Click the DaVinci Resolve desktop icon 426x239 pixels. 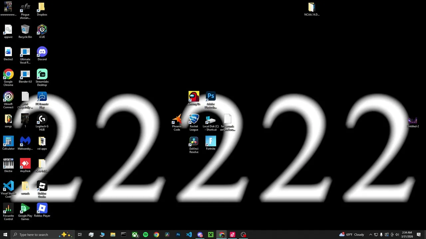(x=194, y=145)
